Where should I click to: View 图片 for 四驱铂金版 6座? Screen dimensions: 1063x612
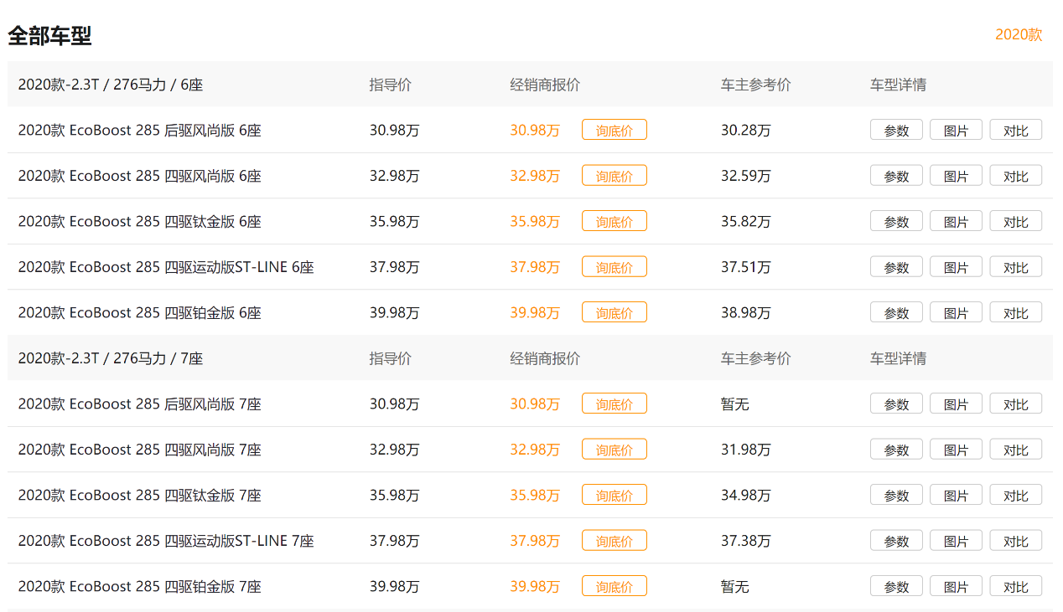(956, 312)
